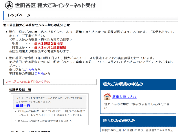Click the red text 最大２ヶ月１週間程度
183x132 pixels.
click(x=50, y=48)
